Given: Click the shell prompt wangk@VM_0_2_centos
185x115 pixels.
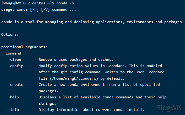Looking at the screenshot, I should click(28, 3).
